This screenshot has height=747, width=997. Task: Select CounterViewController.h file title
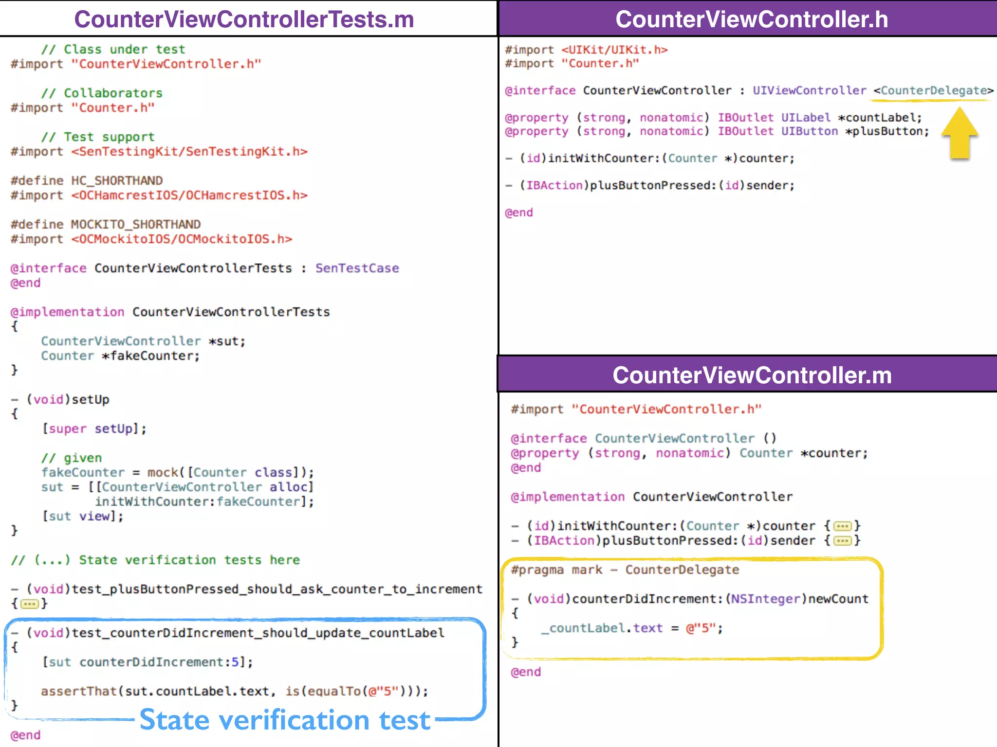click(752, 19)
